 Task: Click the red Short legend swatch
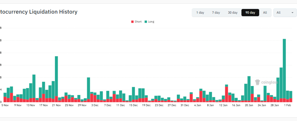(133, 22)
